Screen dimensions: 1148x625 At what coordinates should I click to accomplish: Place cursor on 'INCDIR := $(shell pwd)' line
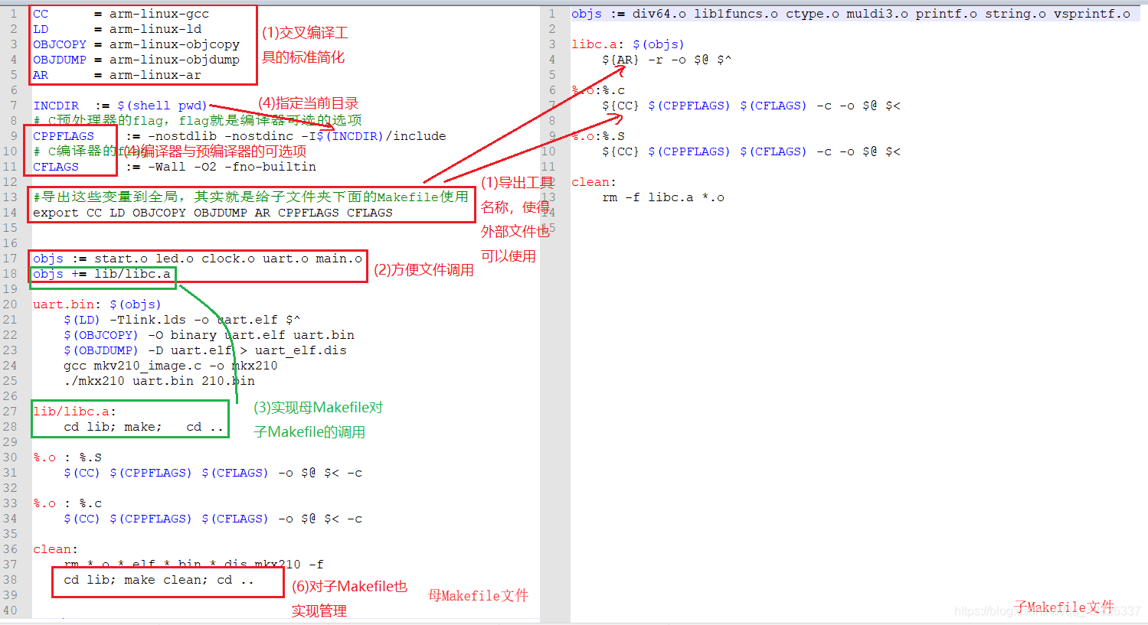pyautogui.click(x=120, y=106)
